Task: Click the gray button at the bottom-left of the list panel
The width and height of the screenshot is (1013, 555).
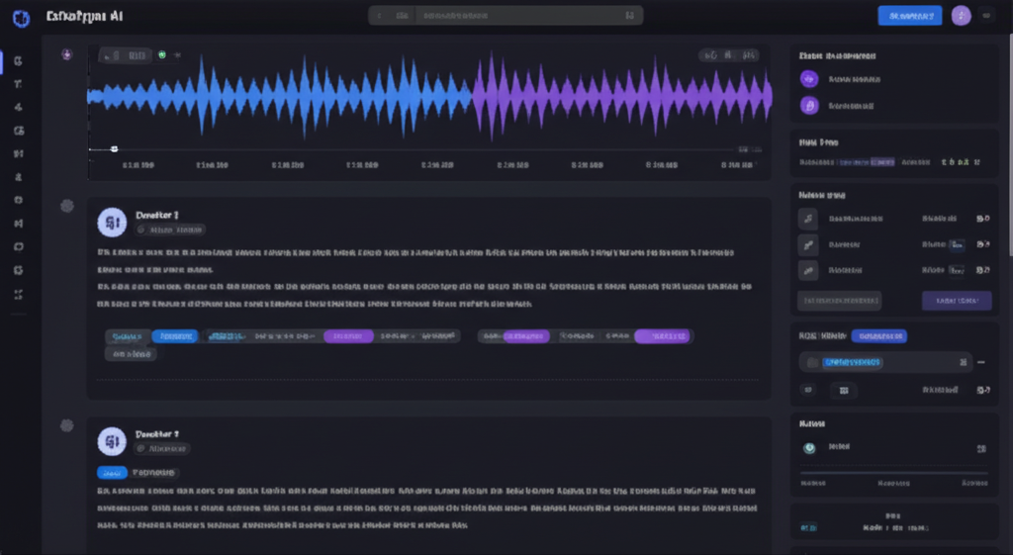Action: point(839,301)
